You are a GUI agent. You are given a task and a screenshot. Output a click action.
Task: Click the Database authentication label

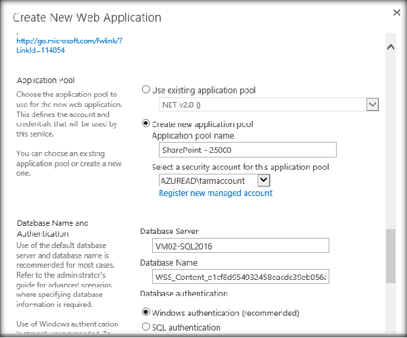(x=182, y=294)
